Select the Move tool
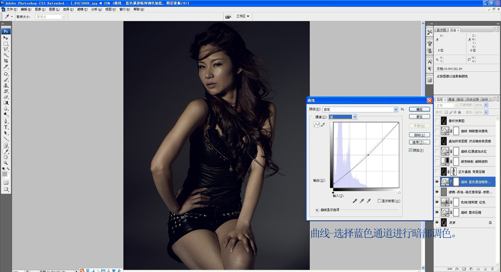 click(x=6, y=38)
